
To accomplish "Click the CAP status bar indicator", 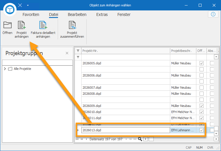I will pos(189,148).
